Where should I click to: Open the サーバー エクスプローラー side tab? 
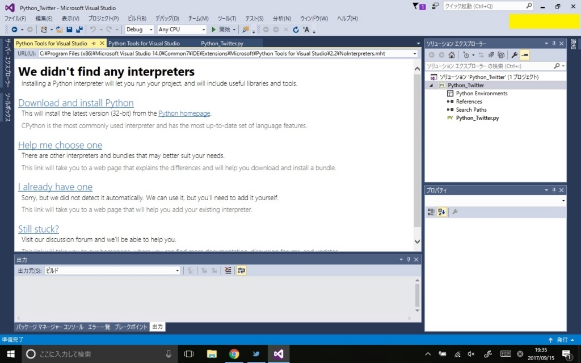pyautogui.click(x=7, y=62)
